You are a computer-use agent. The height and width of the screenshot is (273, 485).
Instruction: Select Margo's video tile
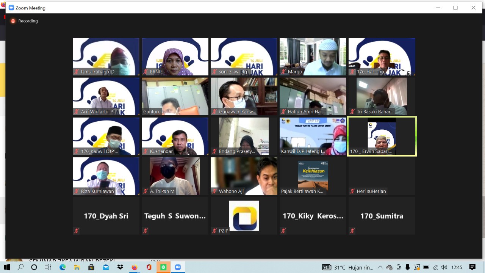pos(313,56)
